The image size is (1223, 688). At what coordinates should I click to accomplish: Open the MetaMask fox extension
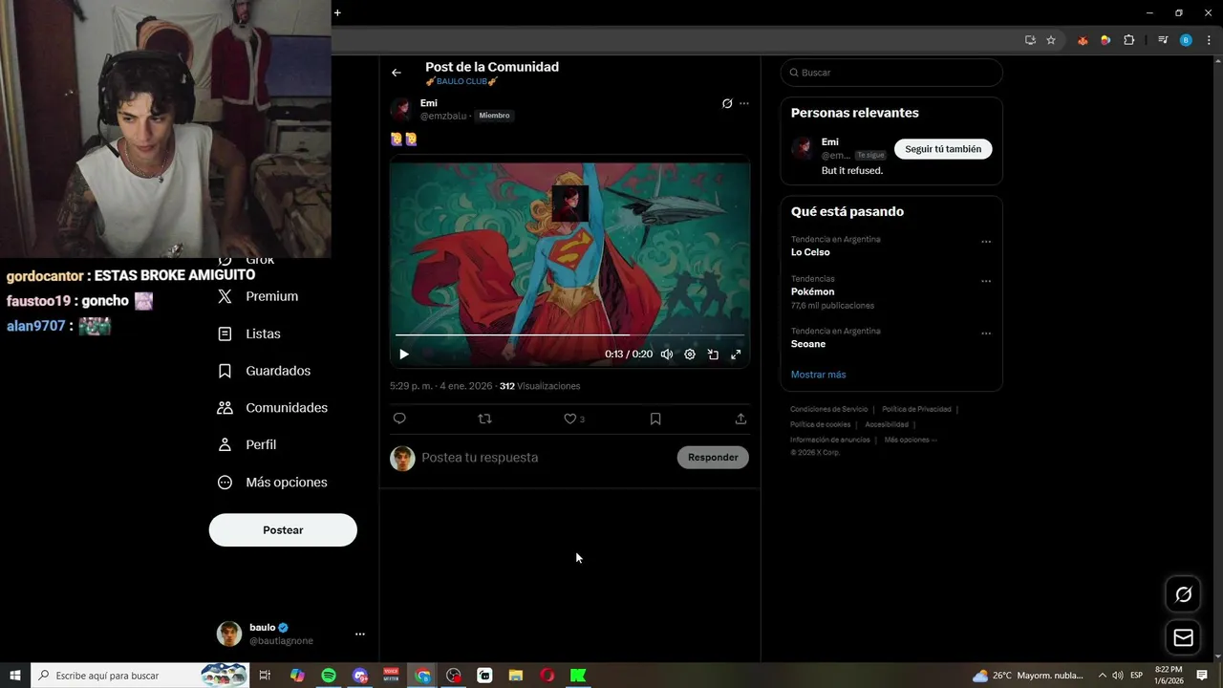[1083, 40]
